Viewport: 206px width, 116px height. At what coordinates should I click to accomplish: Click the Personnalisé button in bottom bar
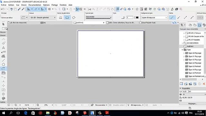[100, 105]
